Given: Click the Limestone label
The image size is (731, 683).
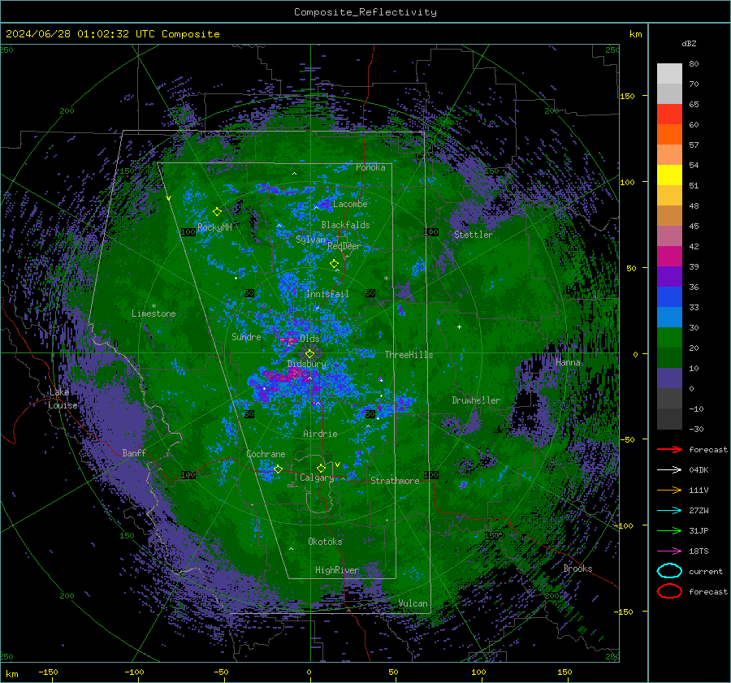Looking at the screenshot, I should pyautogui.click(x=154, y=313).
